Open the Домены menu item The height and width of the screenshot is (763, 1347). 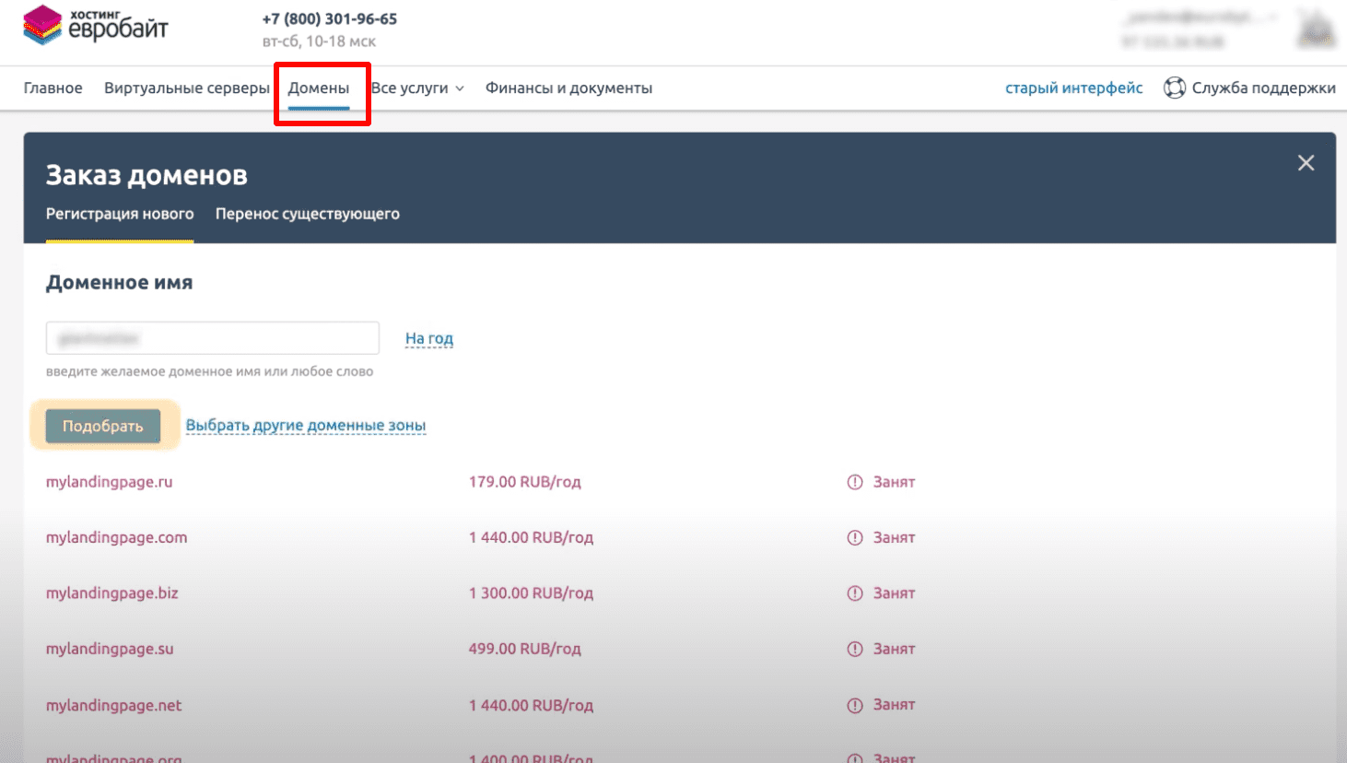(x=319, y=88)
